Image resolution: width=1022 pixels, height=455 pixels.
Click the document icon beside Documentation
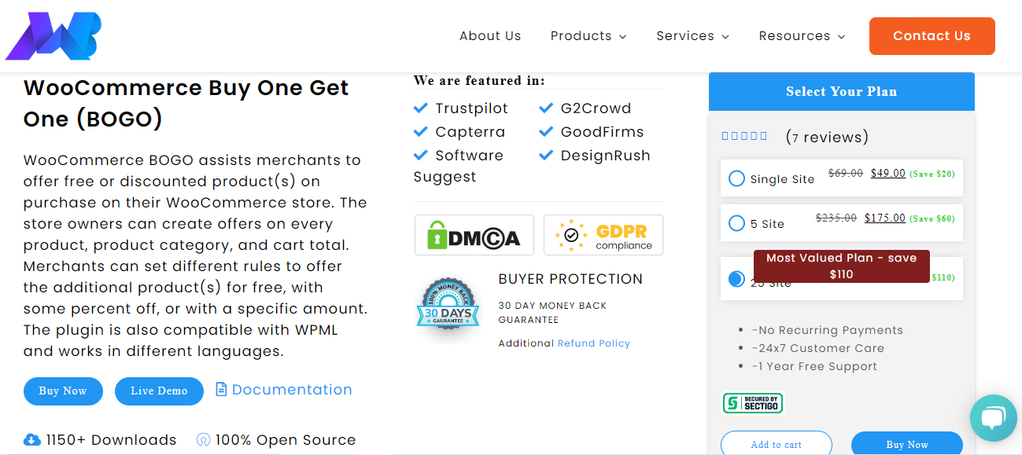pyautogui.click(x=222, y=389)
